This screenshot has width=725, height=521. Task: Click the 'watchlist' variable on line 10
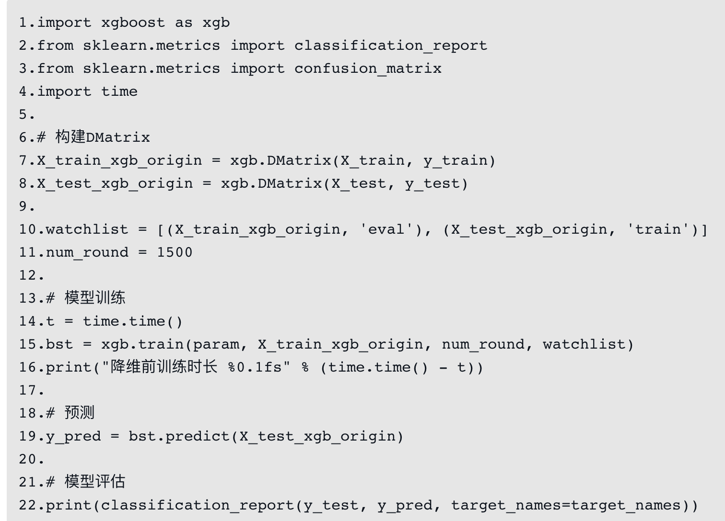coord(87,229)
